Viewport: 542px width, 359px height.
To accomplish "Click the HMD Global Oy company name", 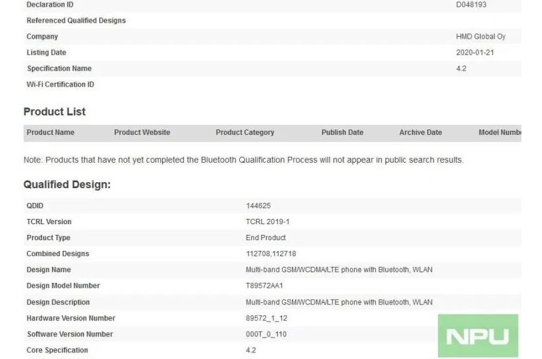I will click(481, 36).
